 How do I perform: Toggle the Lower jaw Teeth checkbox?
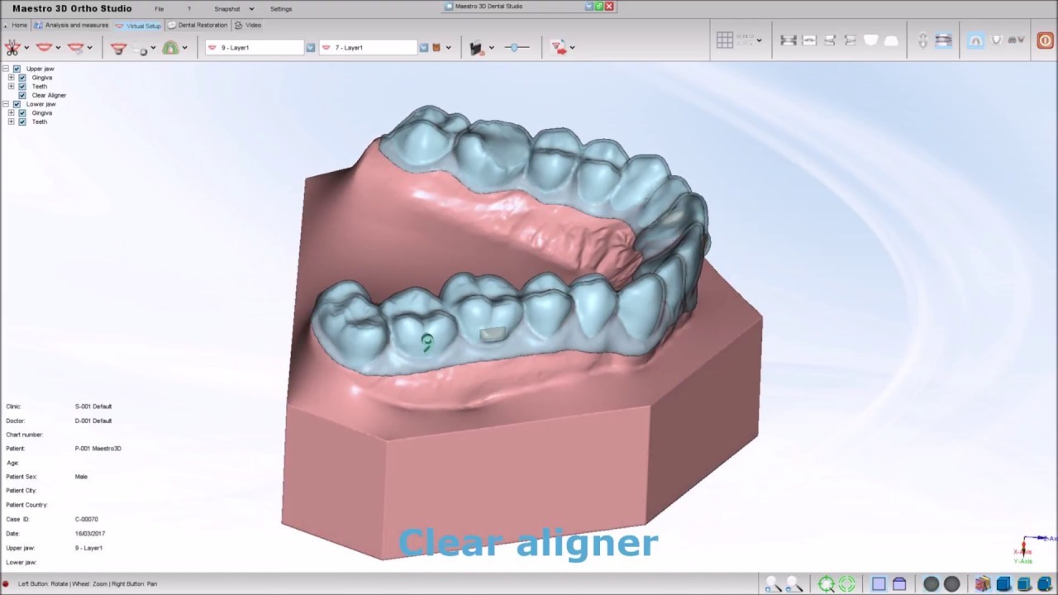(x=22, y=121)
